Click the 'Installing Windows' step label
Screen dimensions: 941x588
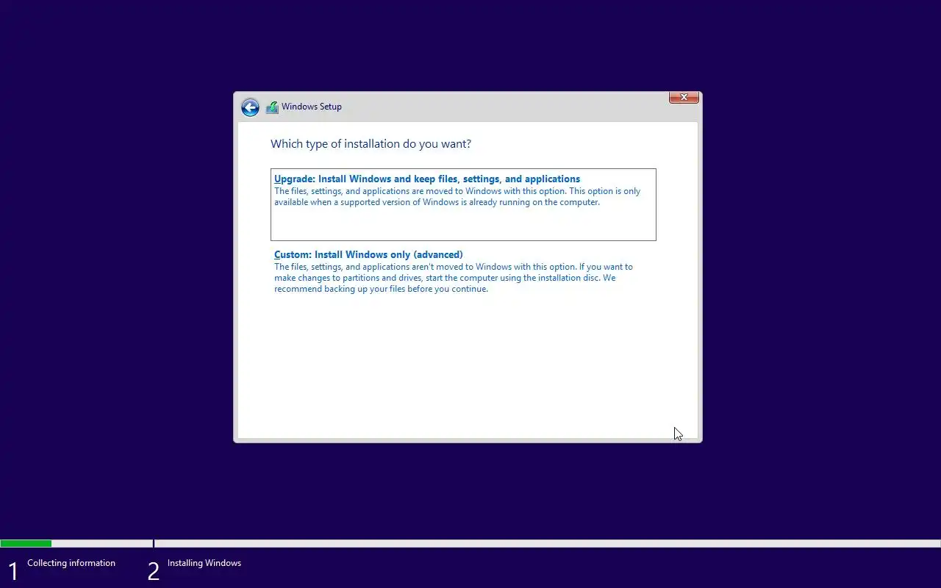pyautogui.click(x=204, y=563)
